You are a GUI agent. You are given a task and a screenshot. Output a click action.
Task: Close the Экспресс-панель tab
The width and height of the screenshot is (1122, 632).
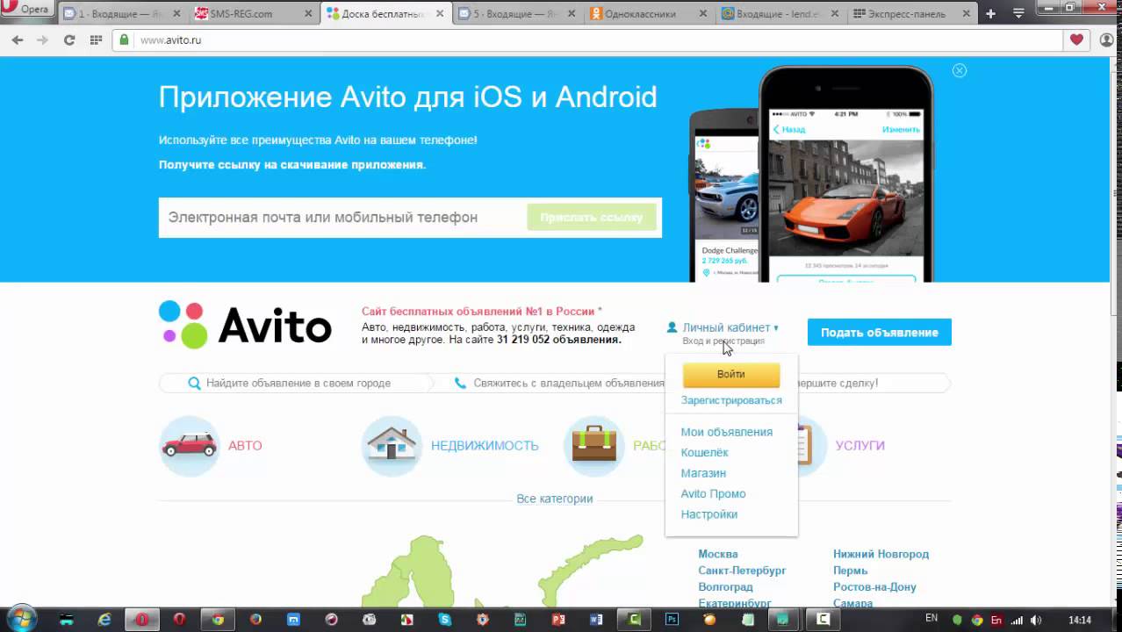point(967,13)
